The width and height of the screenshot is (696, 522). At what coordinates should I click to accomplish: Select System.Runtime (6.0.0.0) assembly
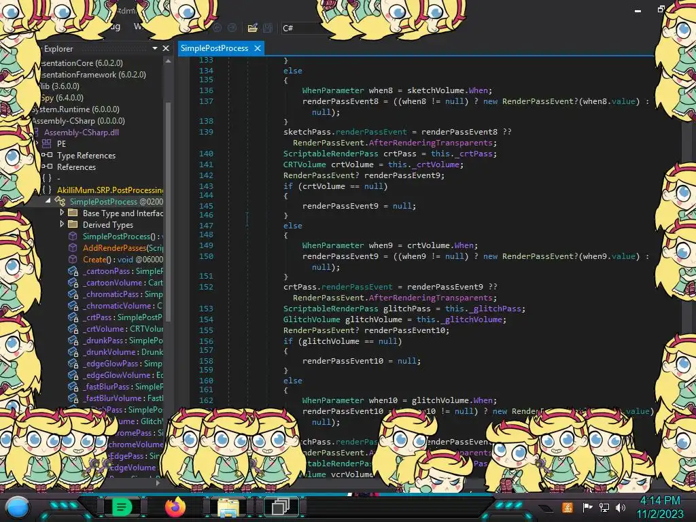point(75,109)
